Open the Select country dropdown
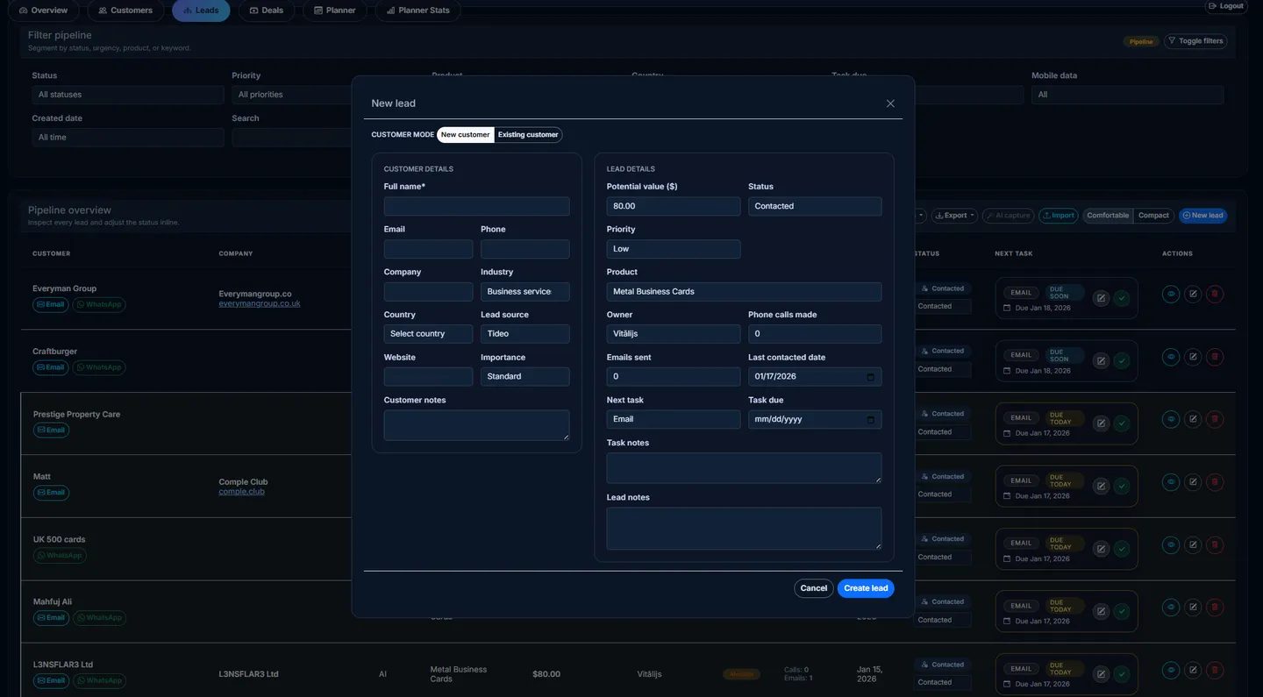The height and width of the screenshot is (697, 1263). [x=428, y=334]
